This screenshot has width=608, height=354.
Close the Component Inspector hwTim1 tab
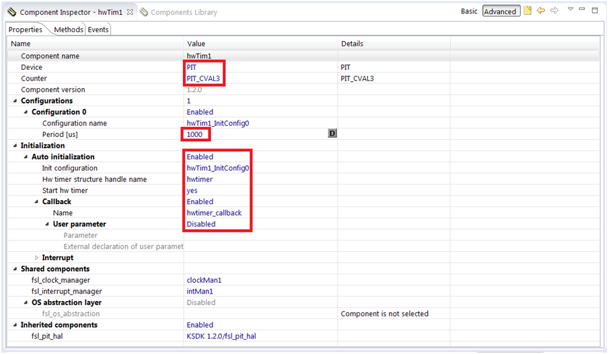130,12
